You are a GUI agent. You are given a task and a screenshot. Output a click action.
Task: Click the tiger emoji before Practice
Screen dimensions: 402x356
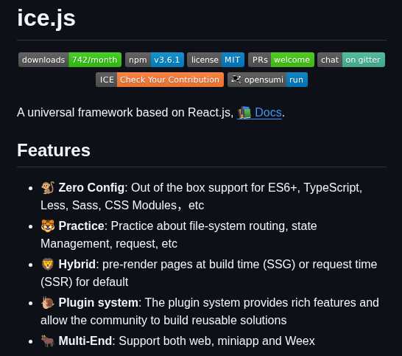coord(48,226)
